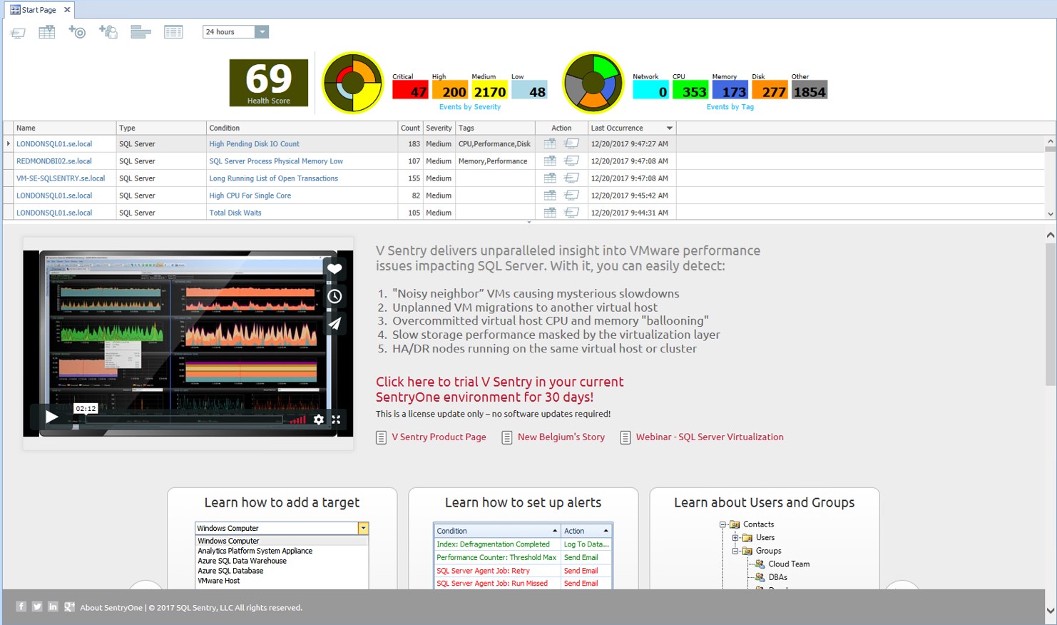The width and height of the screenshot is (1057, 625).
Task: Click the jump-to-monitor toolbar icon
Action: (18, 32)
